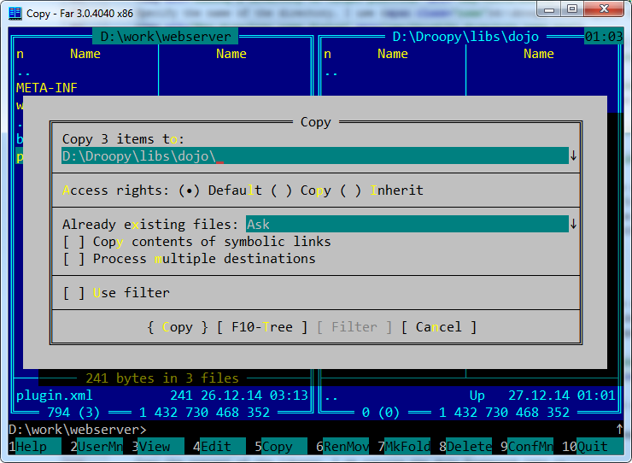Click 6RenMov in the key bar
This screenshot has width=632, height=463.
click(x=342, y=447)
